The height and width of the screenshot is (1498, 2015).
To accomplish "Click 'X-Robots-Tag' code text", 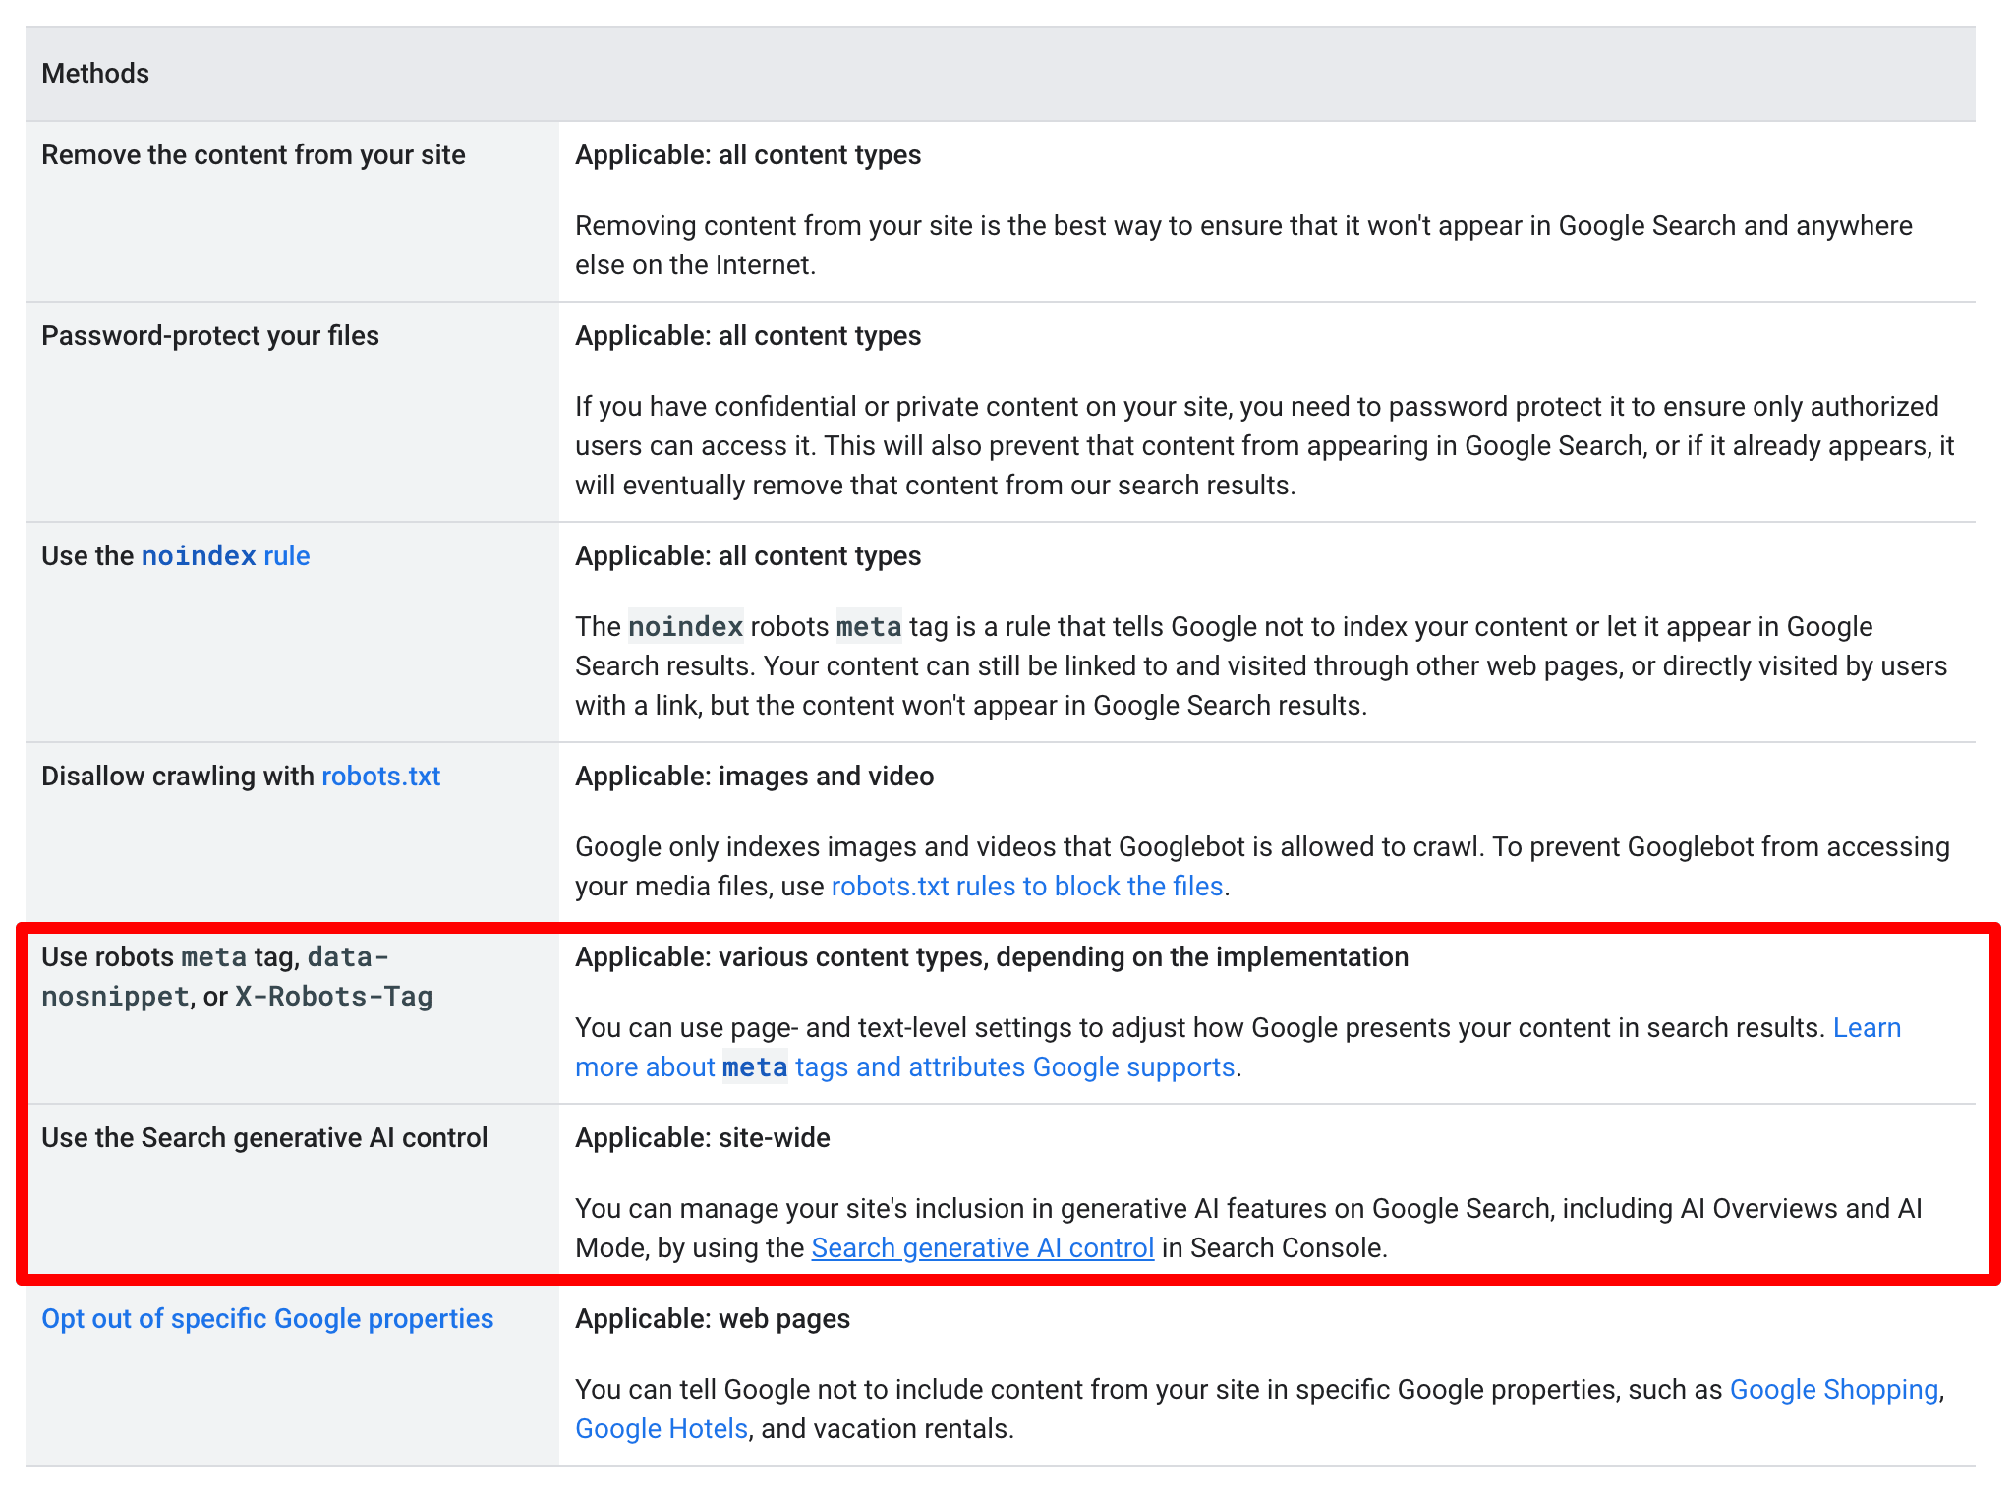I will 334,997.
